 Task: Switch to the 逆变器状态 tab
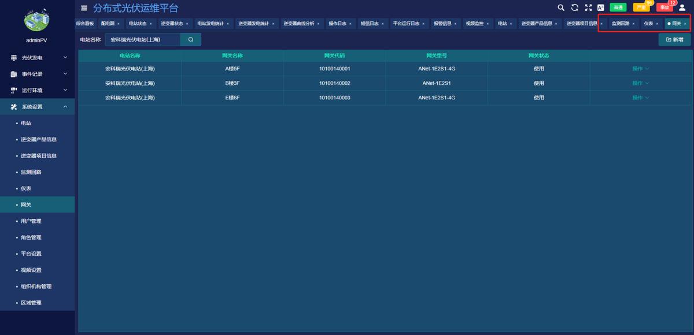pyautogui.click(x=171, y=24)
